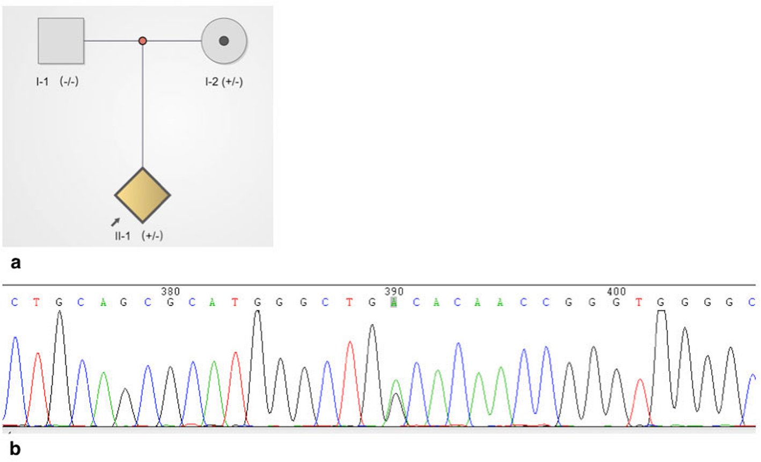Click the red relationship node between parents
This screenshot has width=761, height=462.
click(142, 41)
